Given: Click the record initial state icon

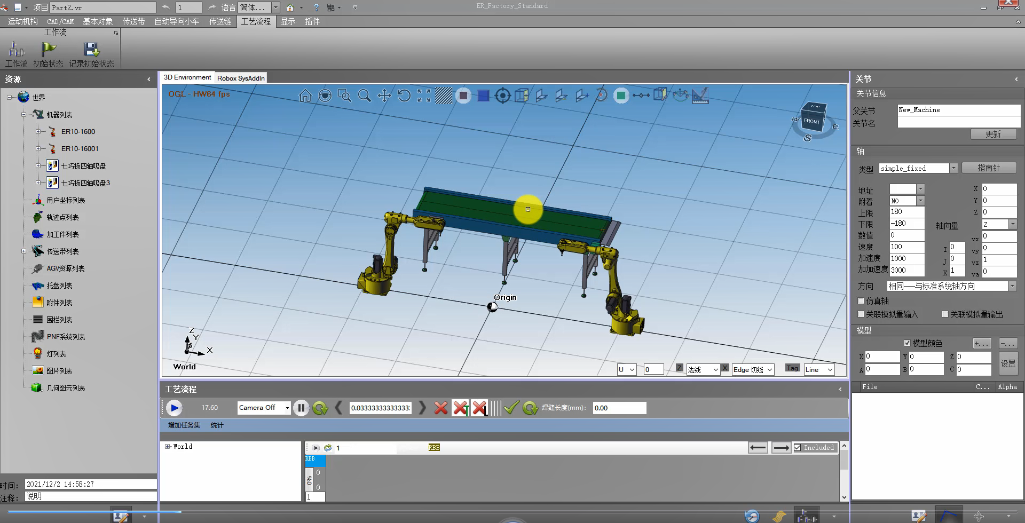Looking at the screenshot, I should click(x=91, y=50).
